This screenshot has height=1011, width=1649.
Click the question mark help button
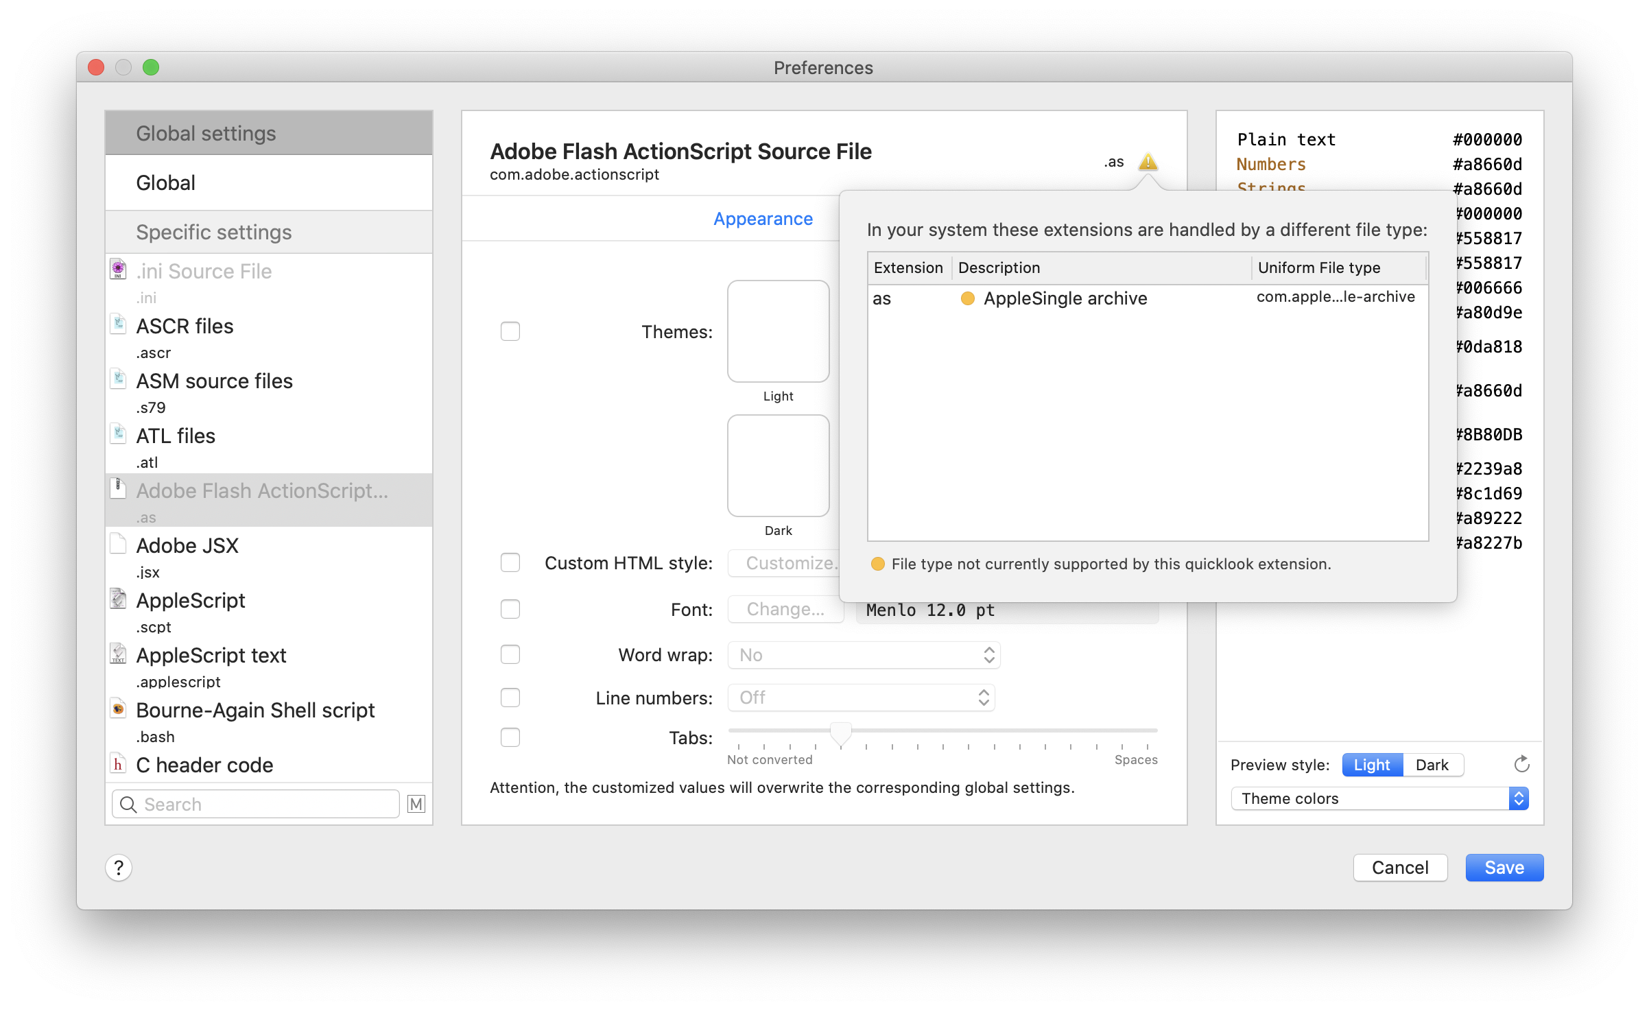[119, 868]
